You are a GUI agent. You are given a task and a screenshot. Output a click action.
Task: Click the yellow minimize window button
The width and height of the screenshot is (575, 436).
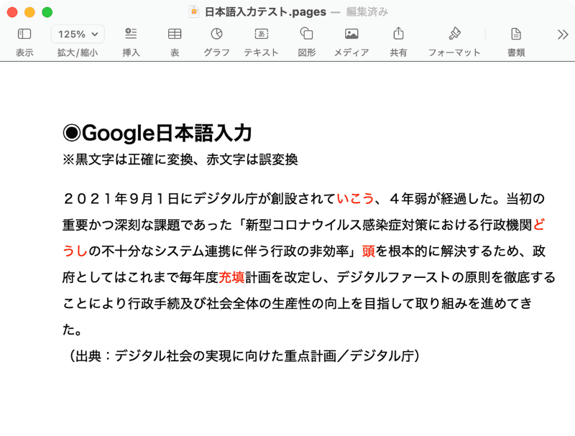29,12
